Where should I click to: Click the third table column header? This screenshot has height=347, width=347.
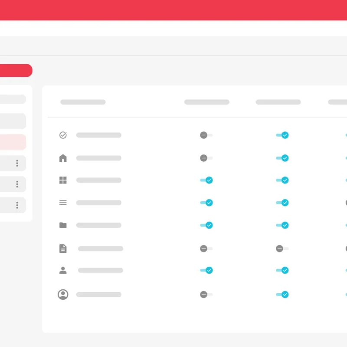coord(278,102)
